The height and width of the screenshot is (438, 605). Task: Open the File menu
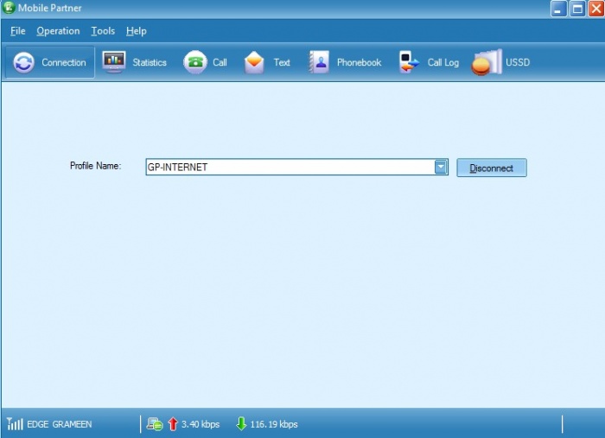pyautogui.click(x=18, y=31)
